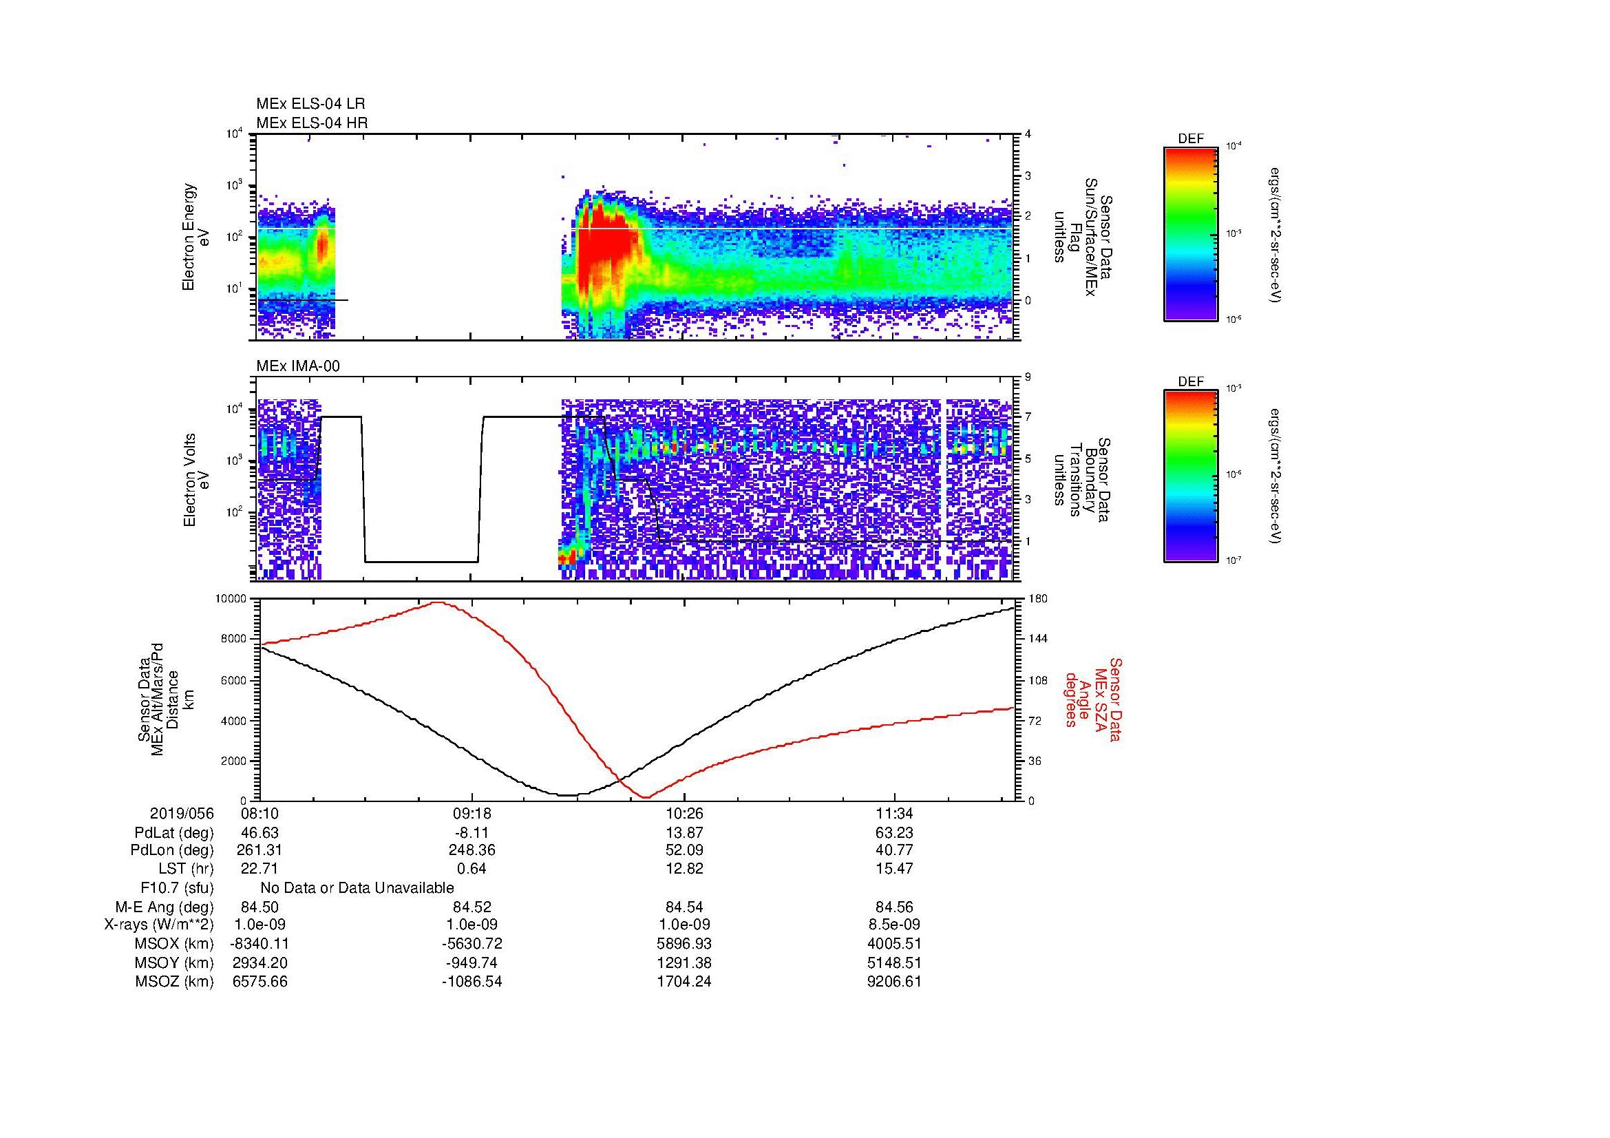Click MSOX value 5896.93
The image size is (1610, 1138).
[x=684, y=944]
